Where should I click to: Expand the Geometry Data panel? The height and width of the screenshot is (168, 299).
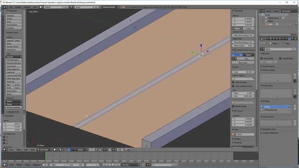point(269,129)
